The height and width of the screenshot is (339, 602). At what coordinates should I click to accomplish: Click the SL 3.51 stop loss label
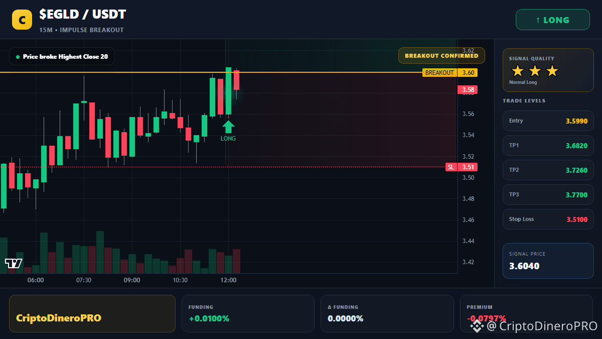point(462,167)
